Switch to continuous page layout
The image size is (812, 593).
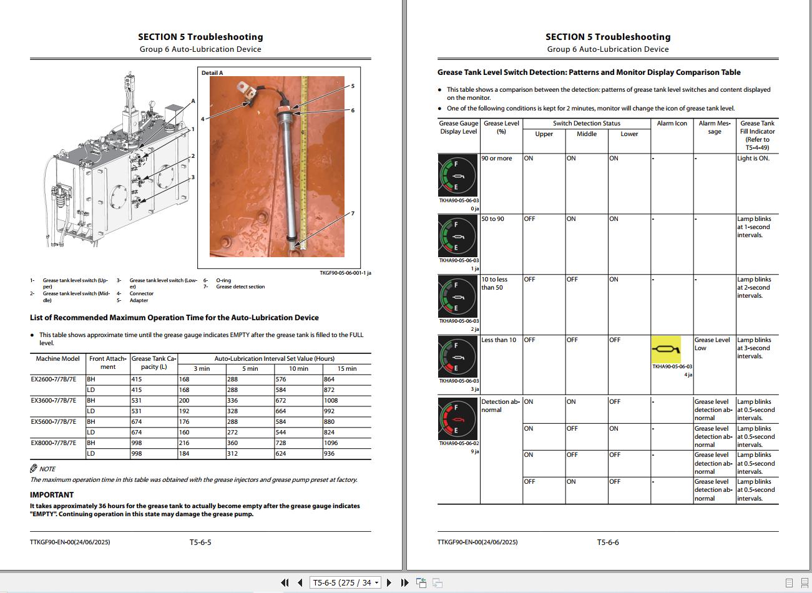[x=805, y=583]
